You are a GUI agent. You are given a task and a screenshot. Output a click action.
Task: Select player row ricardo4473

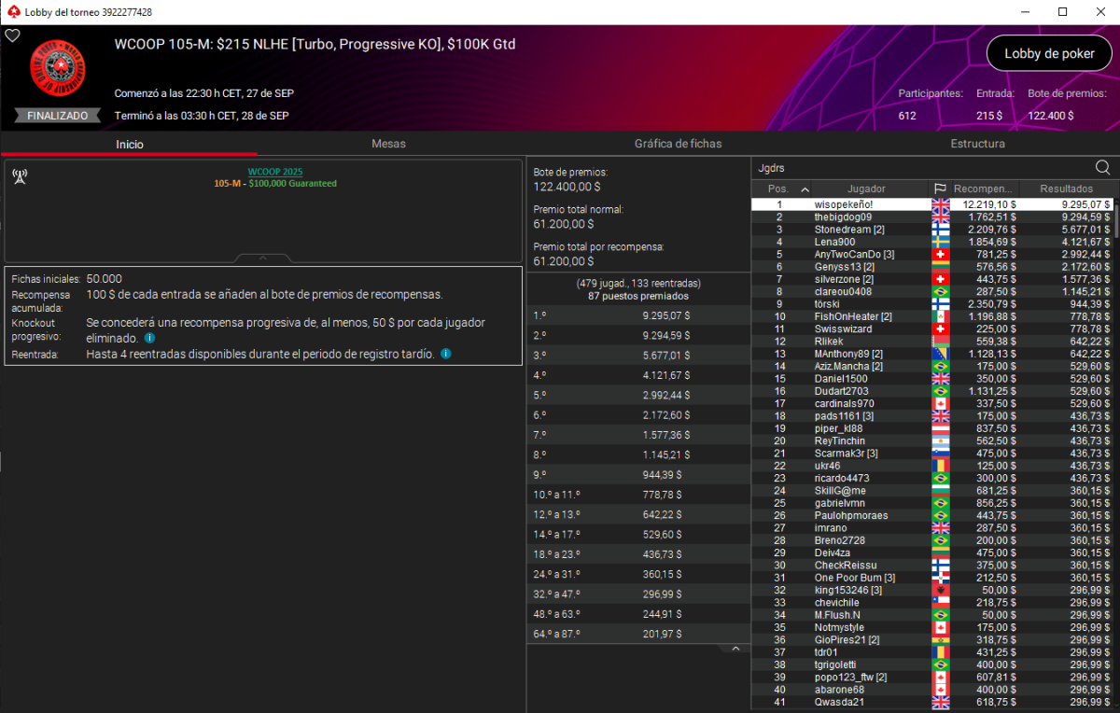click(x=932, y=478)
